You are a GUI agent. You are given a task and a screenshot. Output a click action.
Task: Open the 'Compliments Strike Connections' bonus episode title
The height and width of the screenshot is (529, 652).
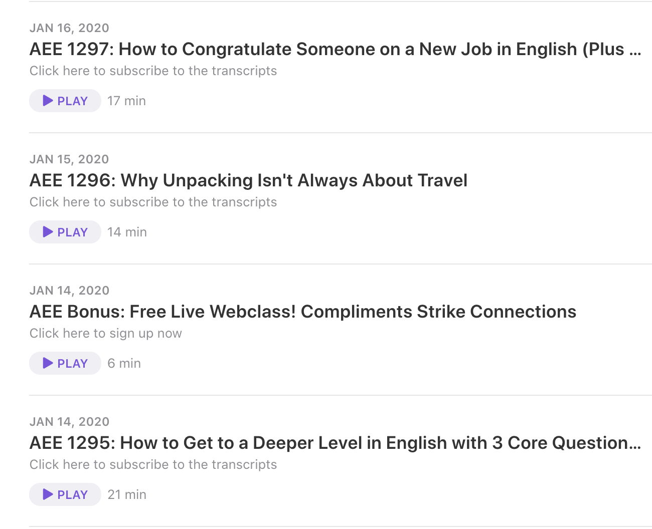point(303,312)
